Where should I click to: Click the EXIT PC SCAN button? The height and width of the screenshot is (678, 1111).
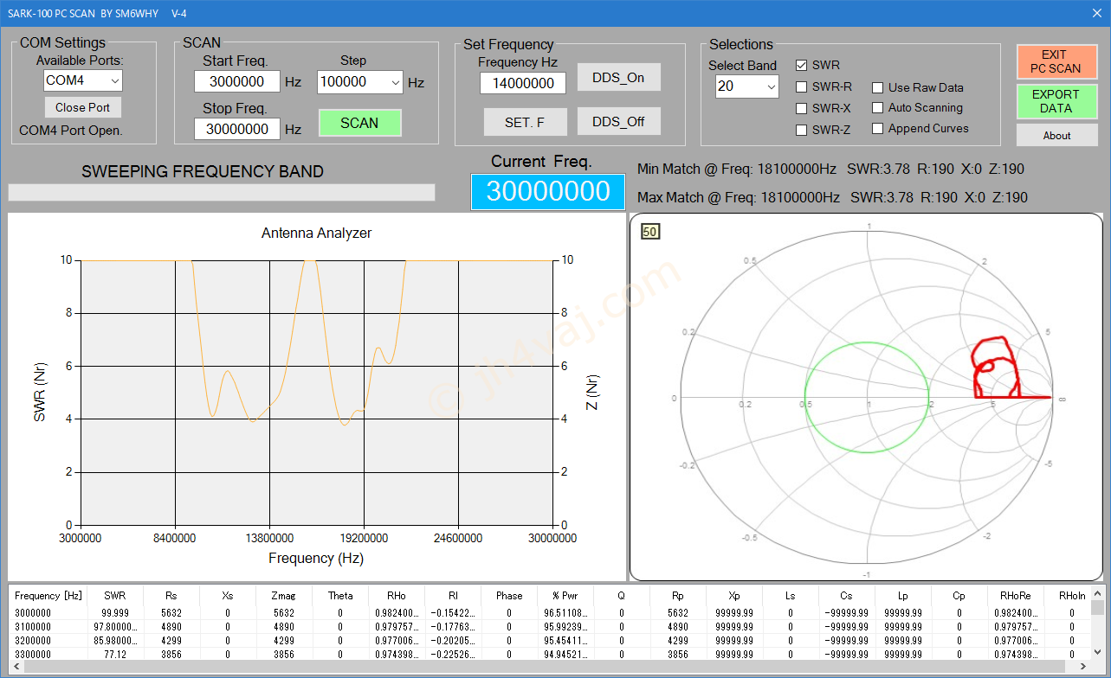point(1056,61)
